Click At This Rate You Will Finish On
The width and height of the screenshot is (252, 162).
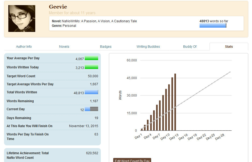point(30,126)
